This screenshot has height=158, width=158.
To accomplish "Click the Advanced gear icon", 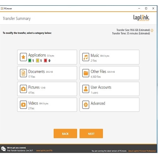I will coord(86,105).
